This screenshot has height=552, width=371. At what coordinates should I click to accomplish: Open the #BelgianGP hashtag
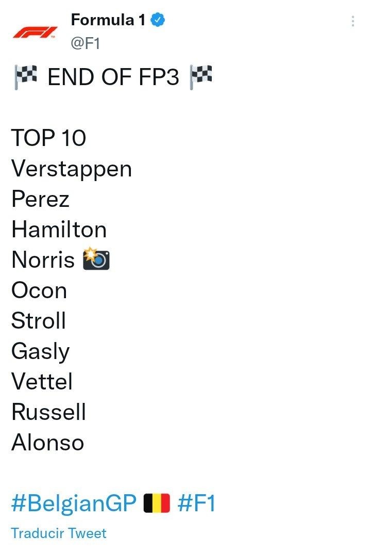pos(74,504)
